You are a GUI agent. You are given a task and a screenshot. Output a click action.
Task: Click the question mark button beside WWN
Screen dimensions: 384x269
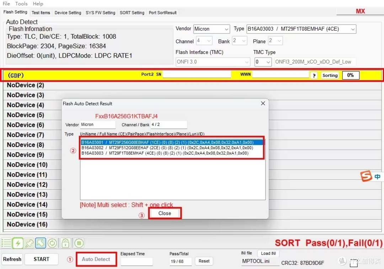(x=314, y=75)
